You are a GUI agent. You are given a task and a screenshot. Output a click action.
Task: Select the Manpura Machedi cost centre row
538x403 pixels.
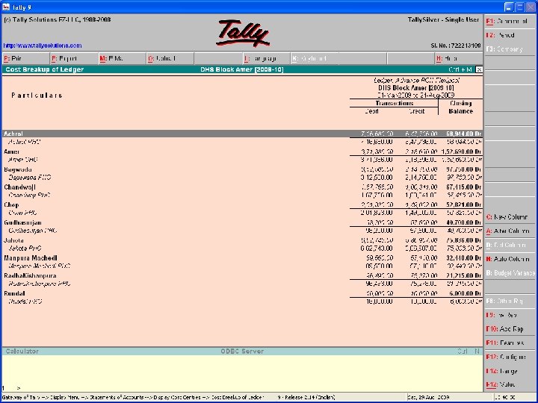pyautogui.click(x=242, y=258)
